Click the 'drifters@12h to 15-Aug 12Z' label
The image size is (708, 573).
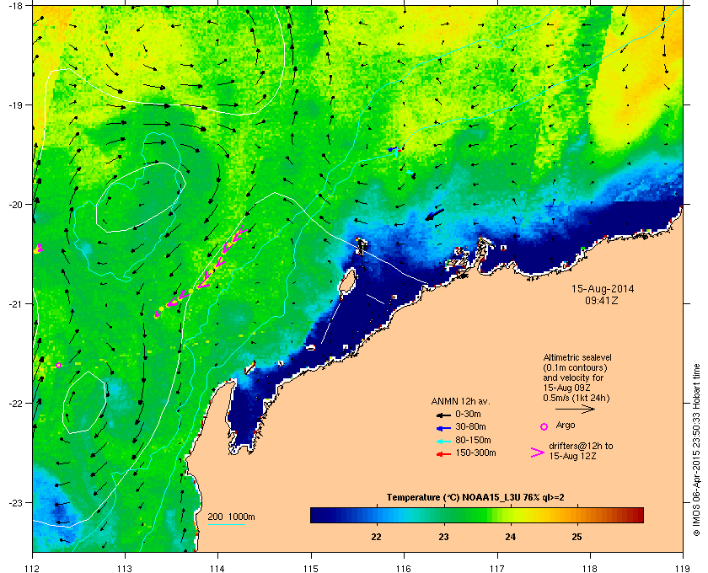click(x=581, y=451)
